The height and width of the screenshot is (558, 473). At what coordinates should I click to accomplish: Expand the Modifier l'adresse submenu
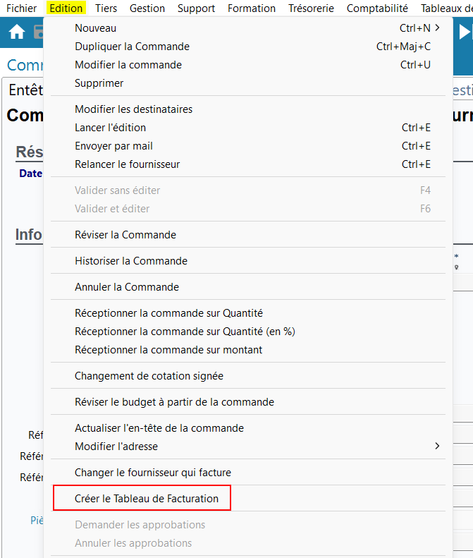(x=437, y=447)
